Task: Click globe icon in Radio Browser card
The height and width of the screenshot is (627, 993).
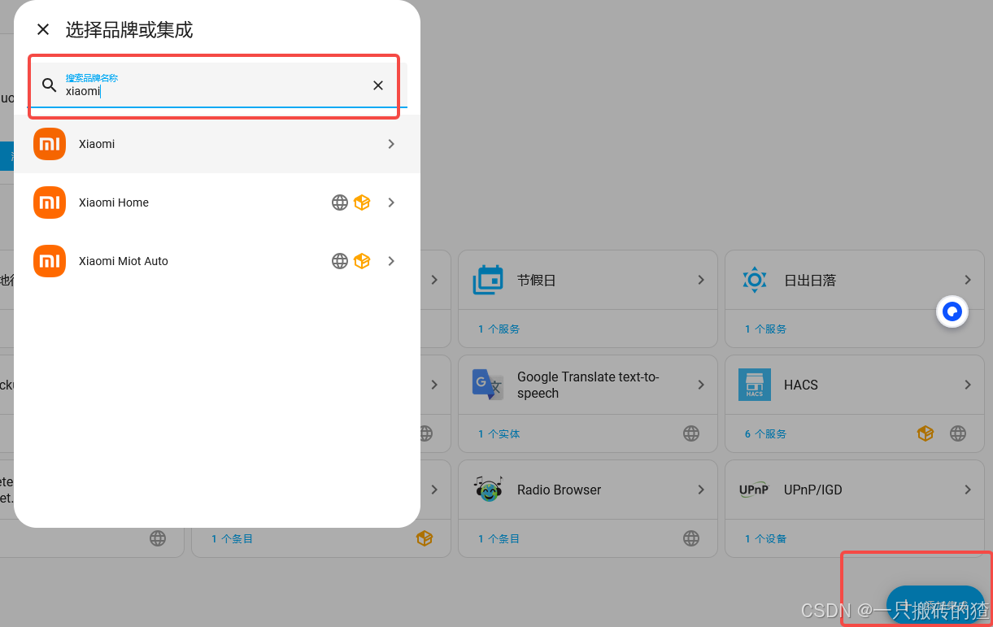Action: click(x=691, y=538)
